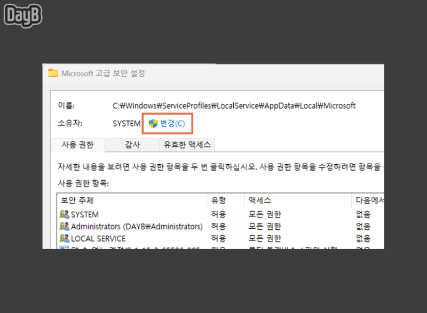Screen dimensions: 427x313
Task: Select the SYSTEM permission entry in the list
Action: (84, 214)
